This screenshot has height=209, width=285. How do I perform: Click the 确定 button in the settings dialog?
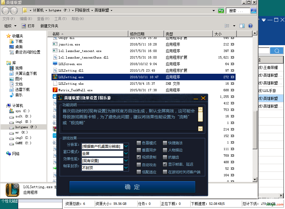coord(132,187)
